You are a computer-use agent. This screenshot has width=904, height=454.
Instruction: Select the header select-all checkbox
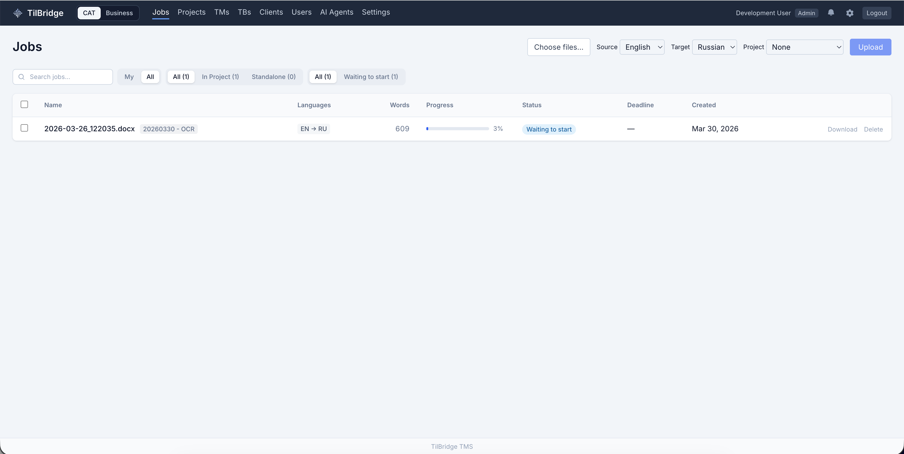click(24, 105)
